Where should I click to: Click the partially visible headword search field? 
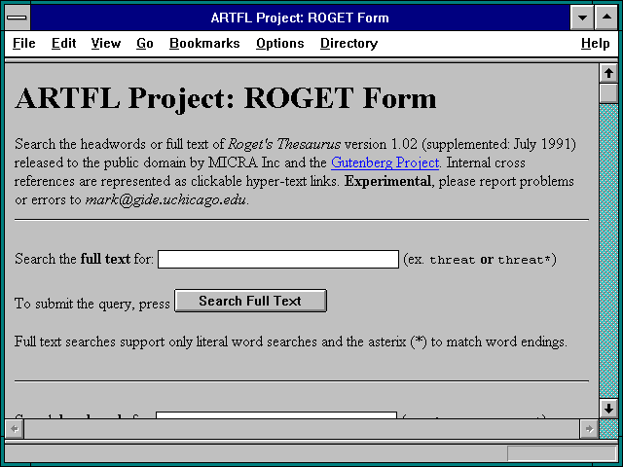276,415
